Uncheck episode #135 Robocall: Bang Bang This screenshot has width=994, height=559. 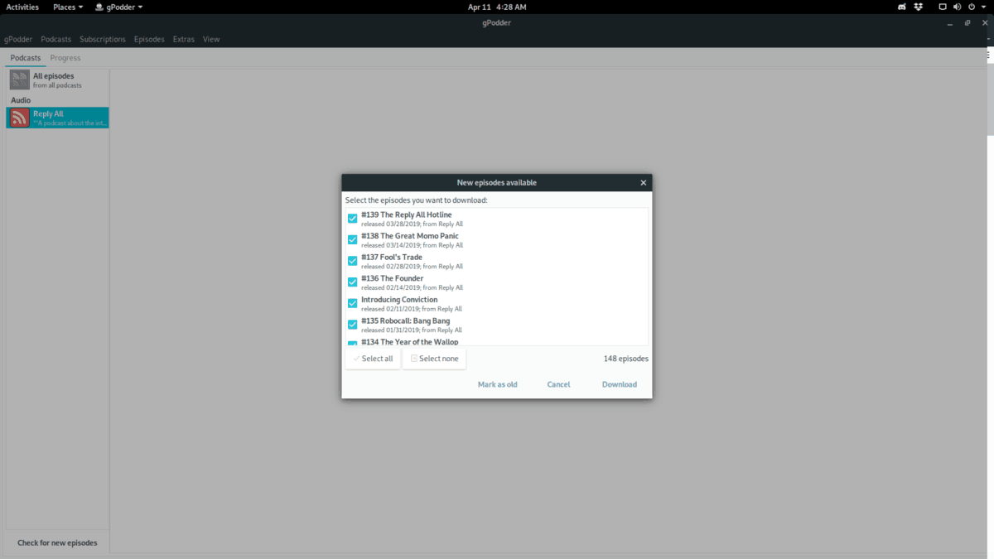tap(353, 325)
